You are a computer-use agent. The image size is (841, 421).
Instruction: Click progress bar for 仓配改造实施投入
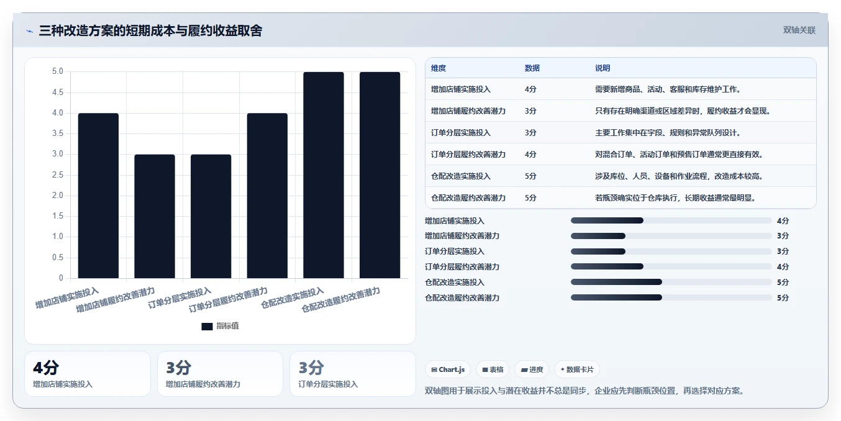[671, 283]
